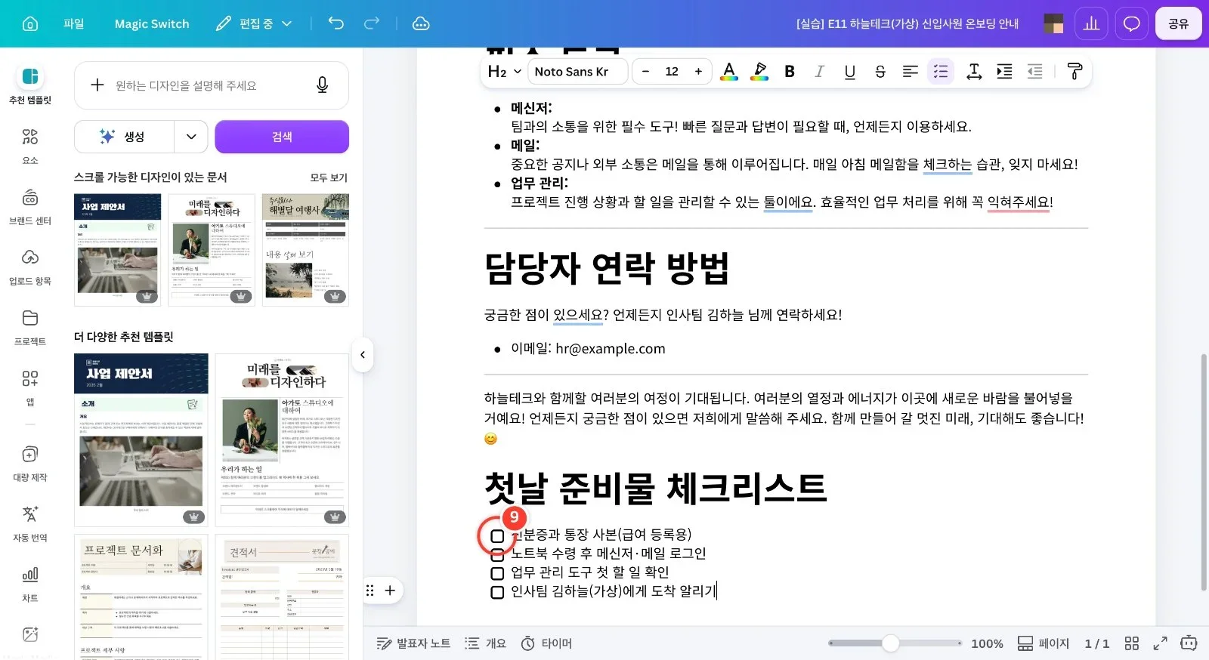Select 프로젝트 문서화 template thumbnail
This screenshot has width=1209, height=660.
point(141,597)
